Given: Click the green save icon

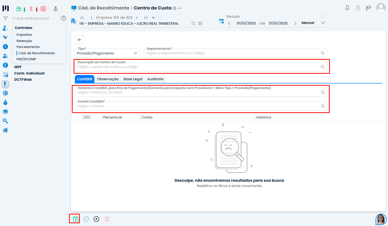Looking at the screenshot, I should pos(76,219).
